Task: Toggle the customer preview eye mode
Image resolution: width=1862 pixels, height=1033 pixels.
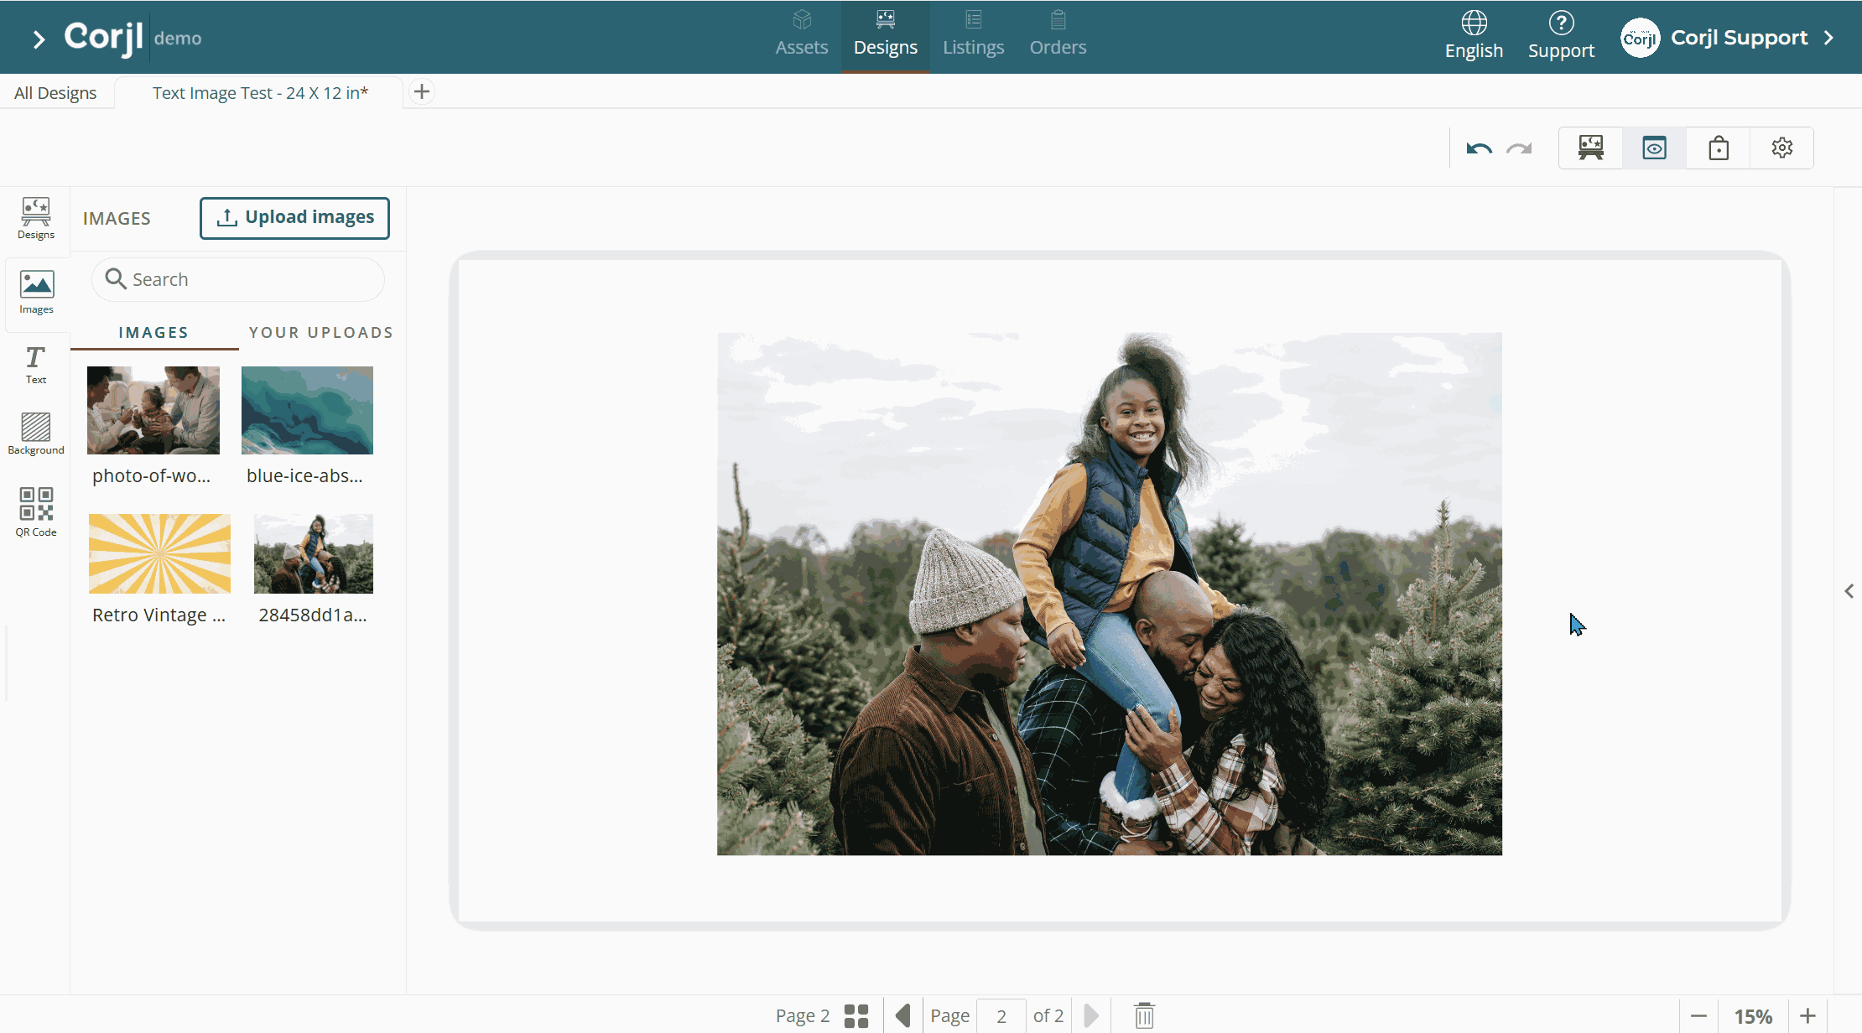Action: (x=1654, y=148)
